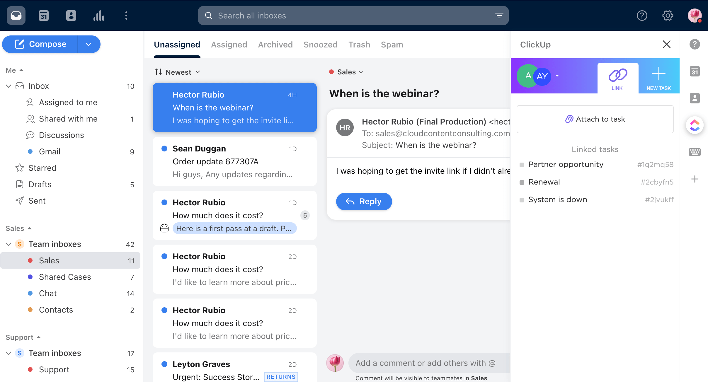Switch to the Archived tab
This screenshot has height=382, width=708.
(275, 45)
